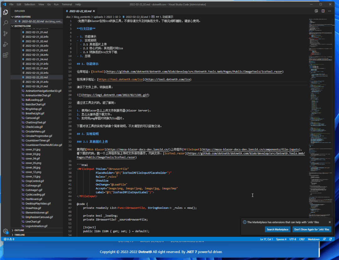Collapse the DOTNET9.COM folder section
Screen dimensions: 339x260
(37, 26)
